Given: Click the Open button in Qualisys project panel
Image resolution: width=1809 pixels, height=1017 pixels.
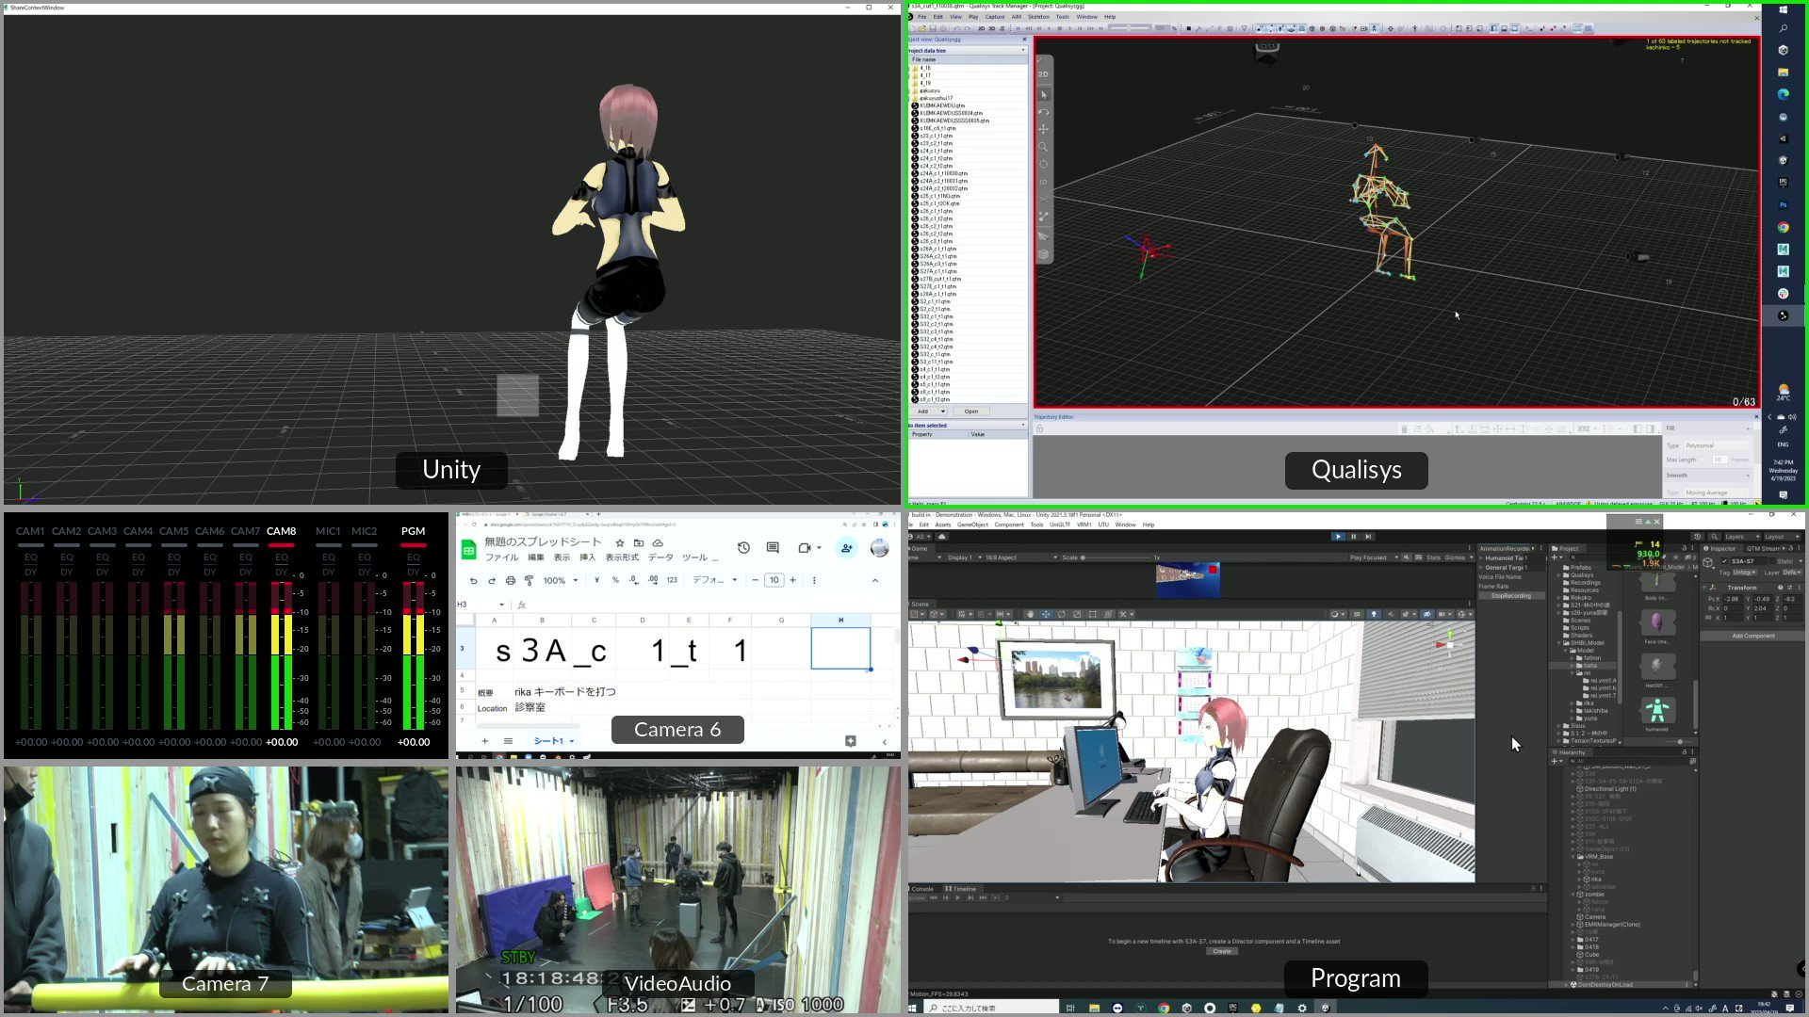Looking at the screenshot, I should [x=970, y=412].
